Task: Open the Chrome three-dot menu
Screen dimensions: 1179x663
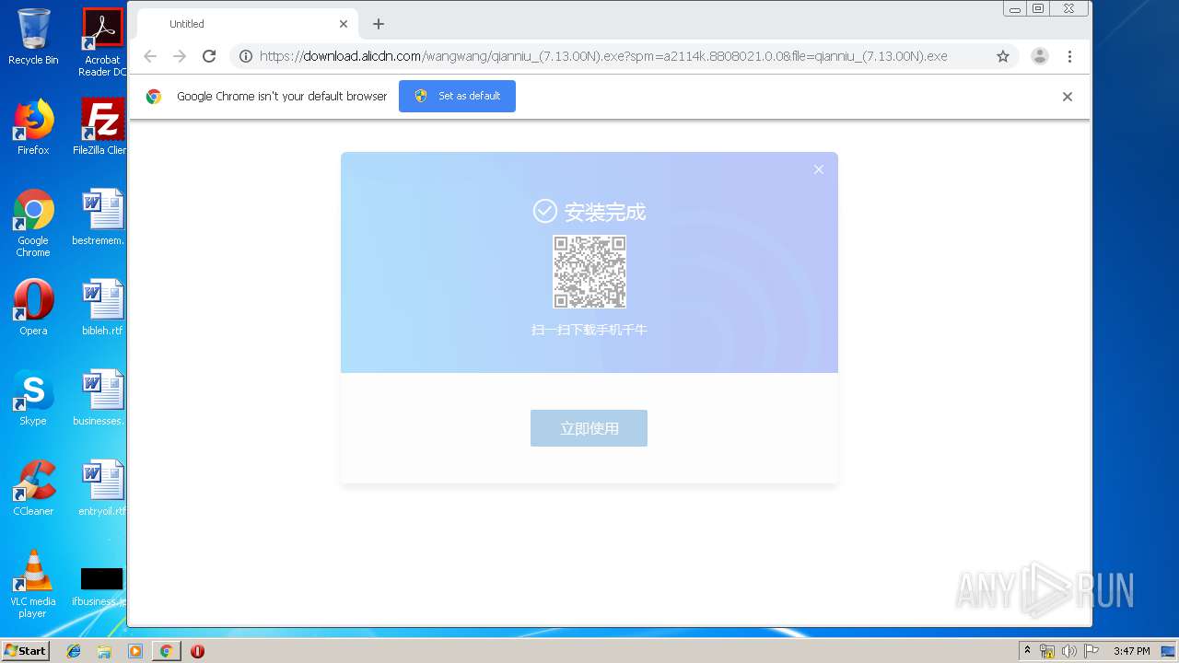Action: (1069, 56)
